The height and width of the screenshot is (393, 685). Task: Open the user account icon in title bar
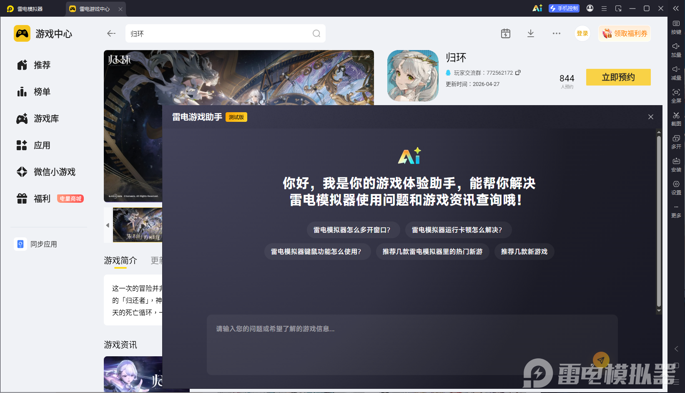[x=590, y=8]
